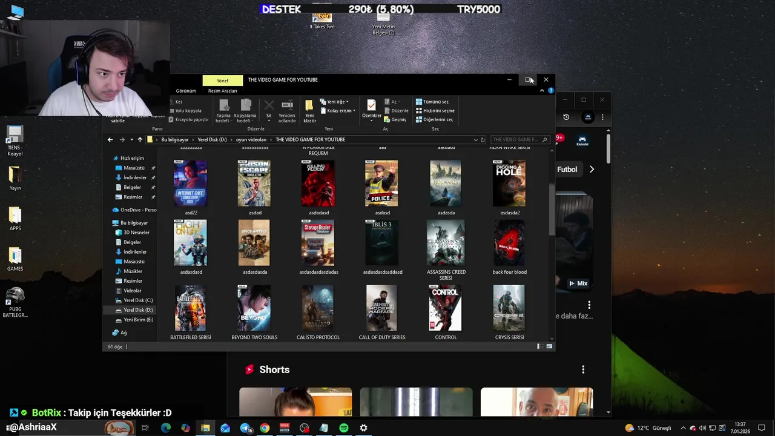Image resolution: width=775 pixels, height=436 pixels.
Task: Open Microsoft Edge from the taskbar
Action: [x=166, y=428]
